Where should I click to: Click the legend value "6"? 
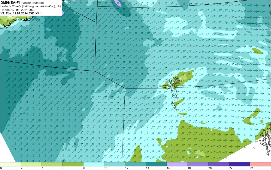point(63,168)
